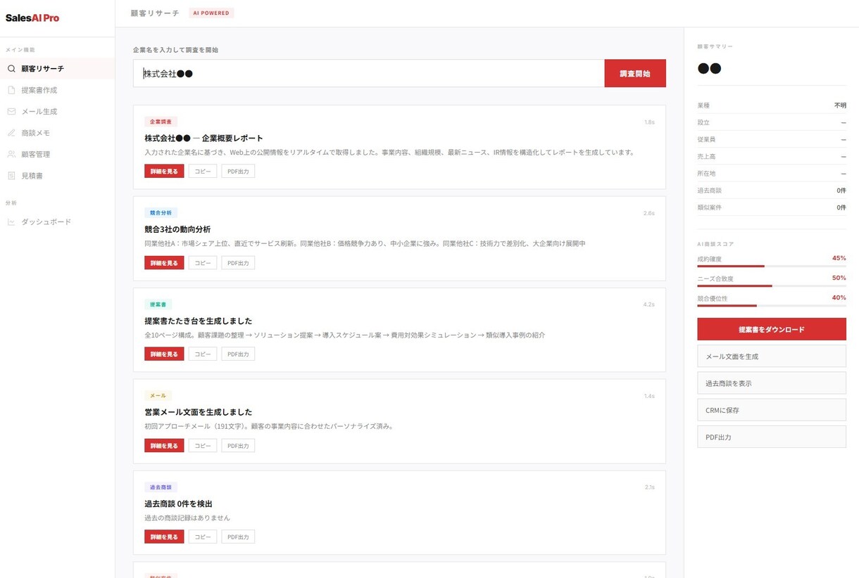Click PDF出力 in the summary panel

772,437
